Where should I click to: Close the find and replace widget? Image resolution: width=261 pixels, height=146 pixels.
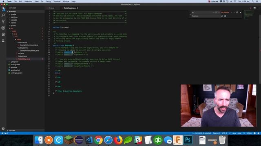pyautogui.click(x=240, y=12)
